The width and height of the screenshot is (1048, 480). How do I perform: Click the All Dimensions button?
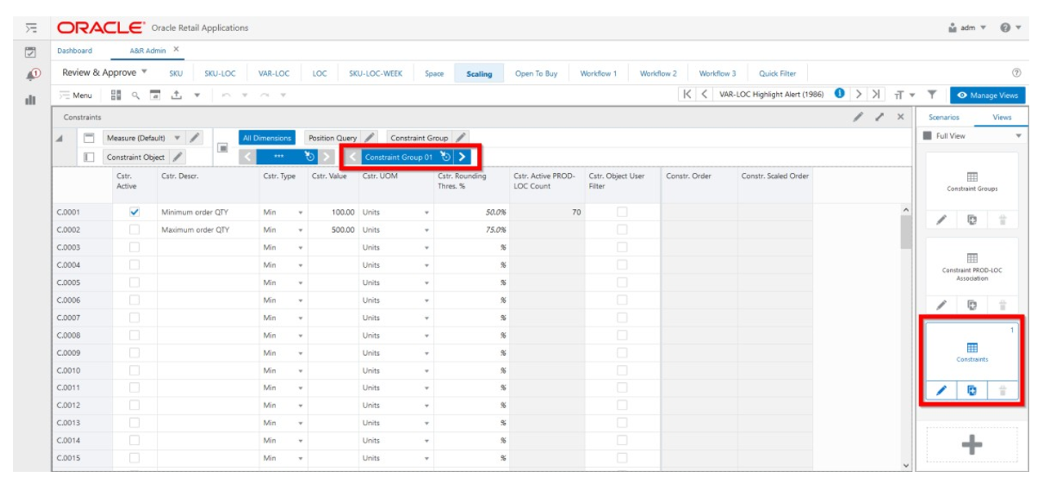click(266, 138)
